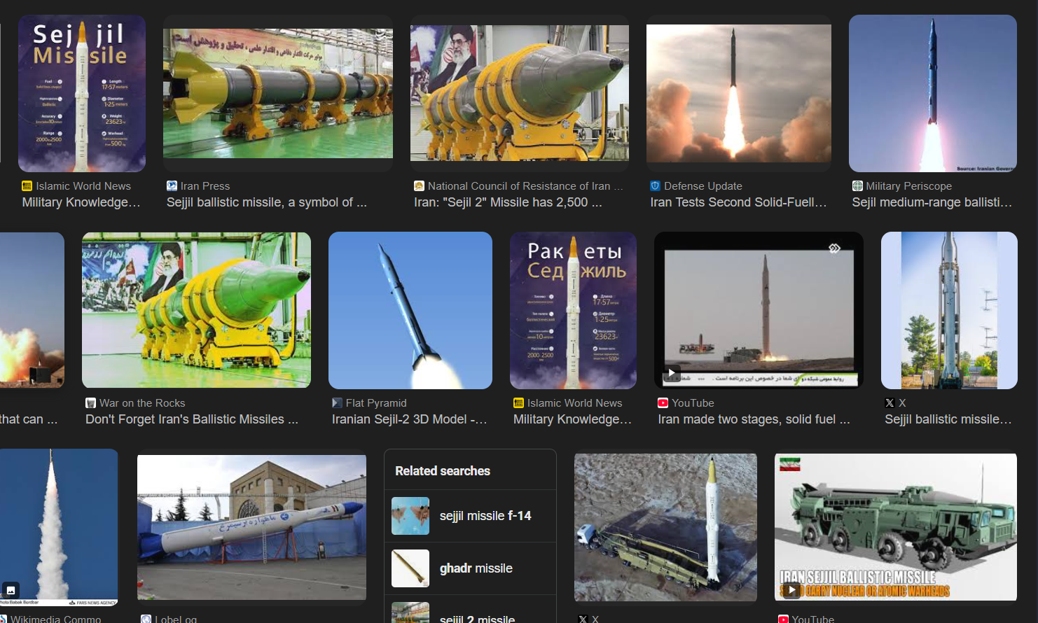This screenshot has height=623, width=1038.
Task: Click the War on the Rocks favicon
Action: [x=90, y=403]
